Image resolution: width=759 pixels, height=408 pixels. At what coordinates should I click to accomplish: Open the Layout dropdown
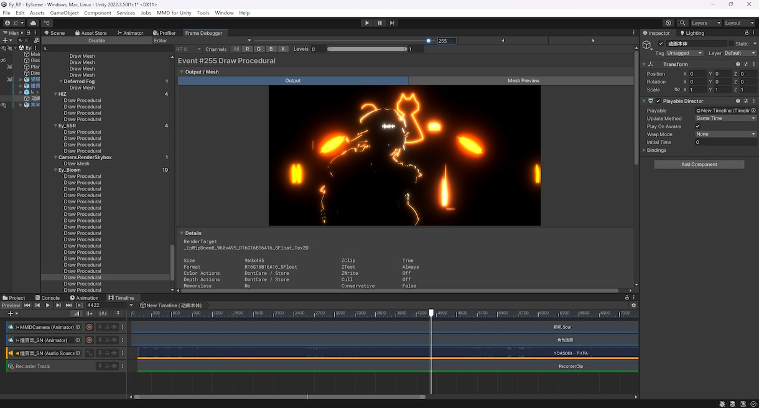[739, 23]
